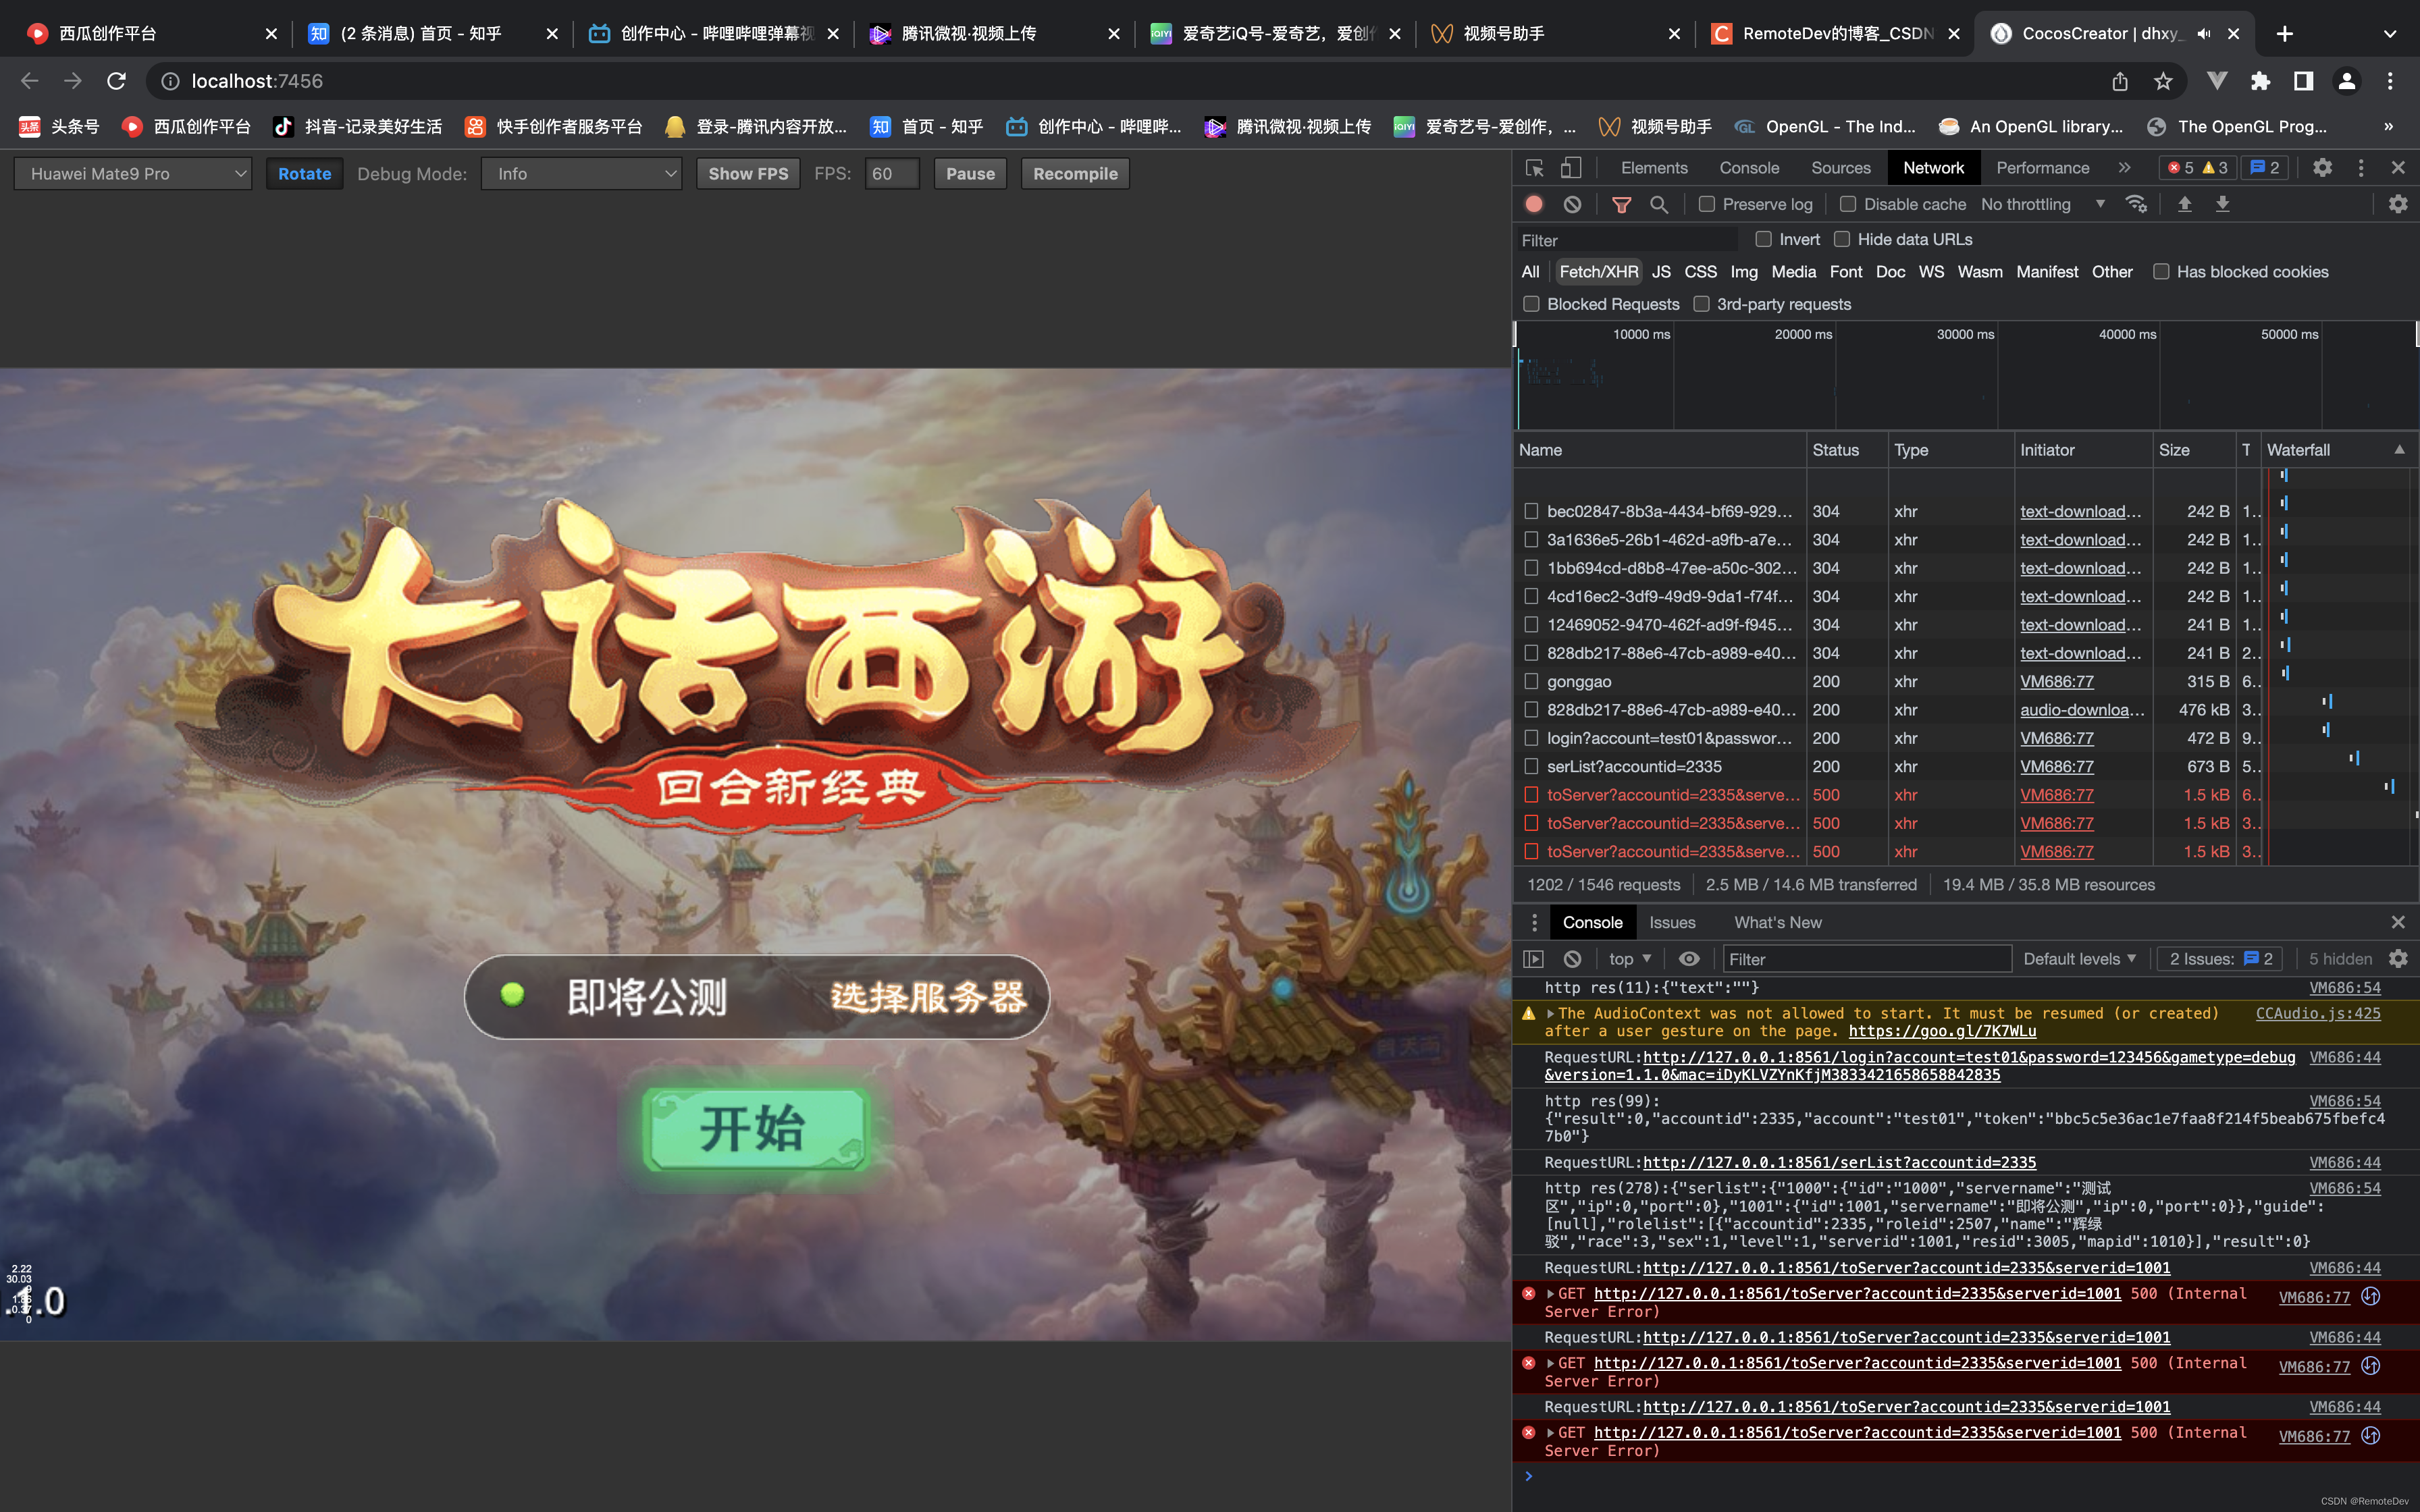This screenshot has height=1512, width=2420.
Task: Show console sidebar icon
Action: pos(1533,959)
